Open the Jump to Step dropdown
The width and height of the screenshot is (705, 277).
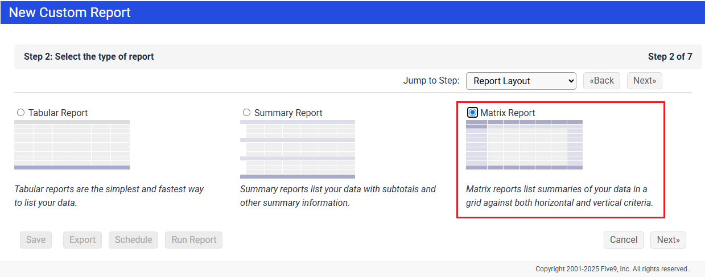521,81
